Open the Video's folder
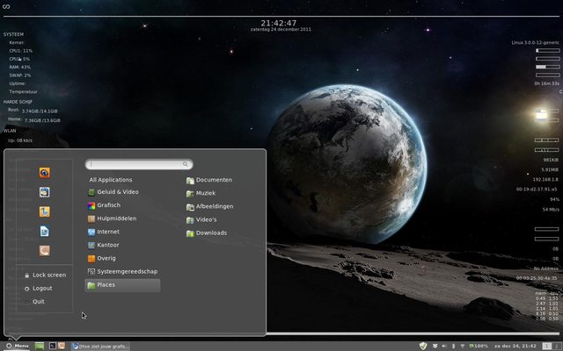 pyautogui.click(x=201, y=220)
